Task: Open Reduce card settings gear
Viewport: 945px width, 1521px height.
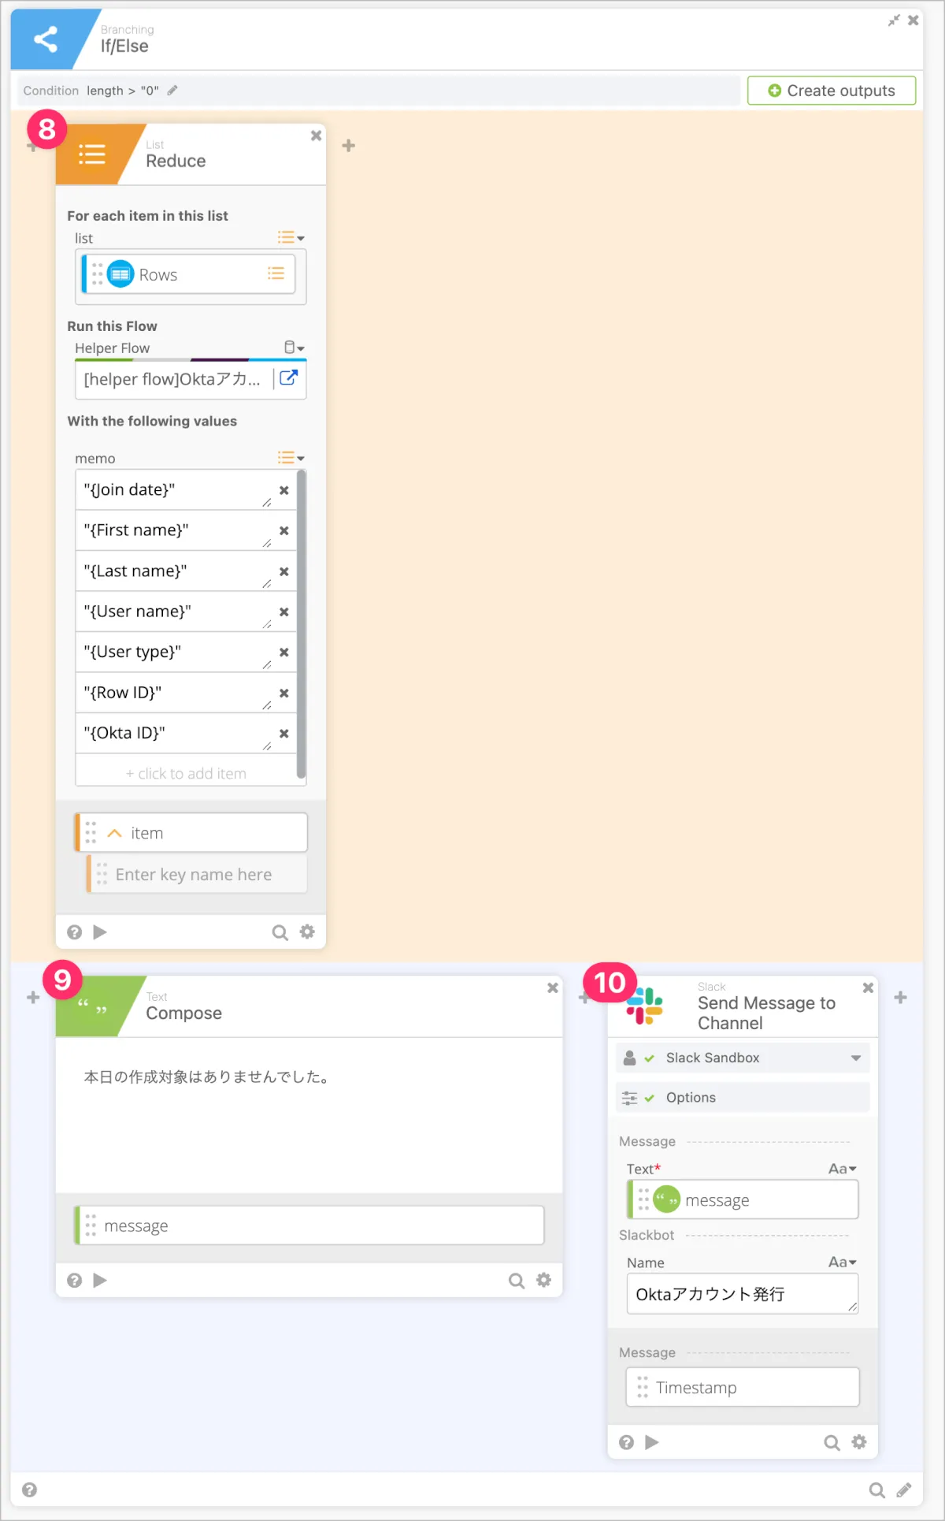Action: pyautogui.click(x=307, y=932)
